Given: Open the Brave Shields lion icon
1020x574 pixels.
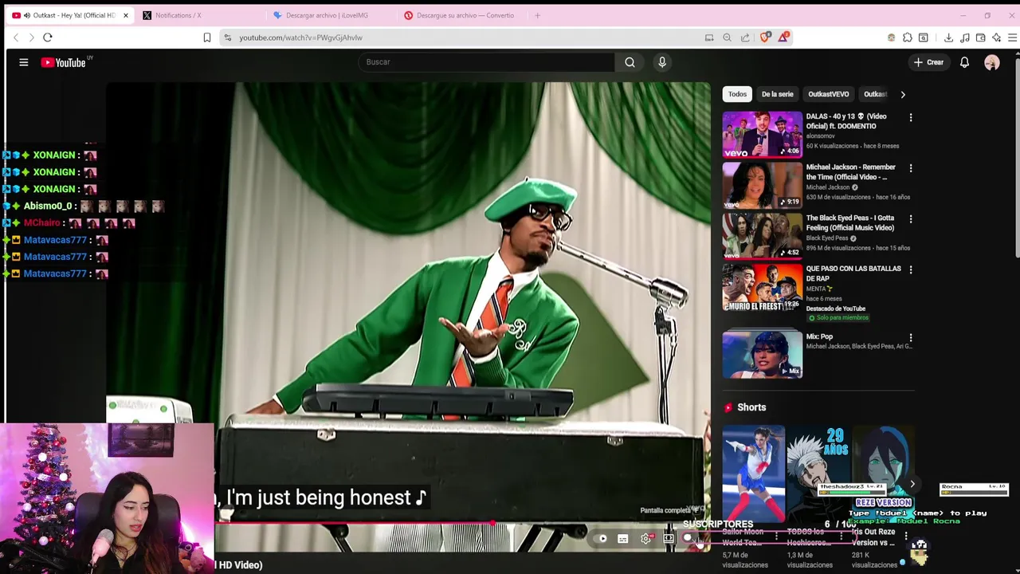Looking at the screenshot, I should [766, 37].
